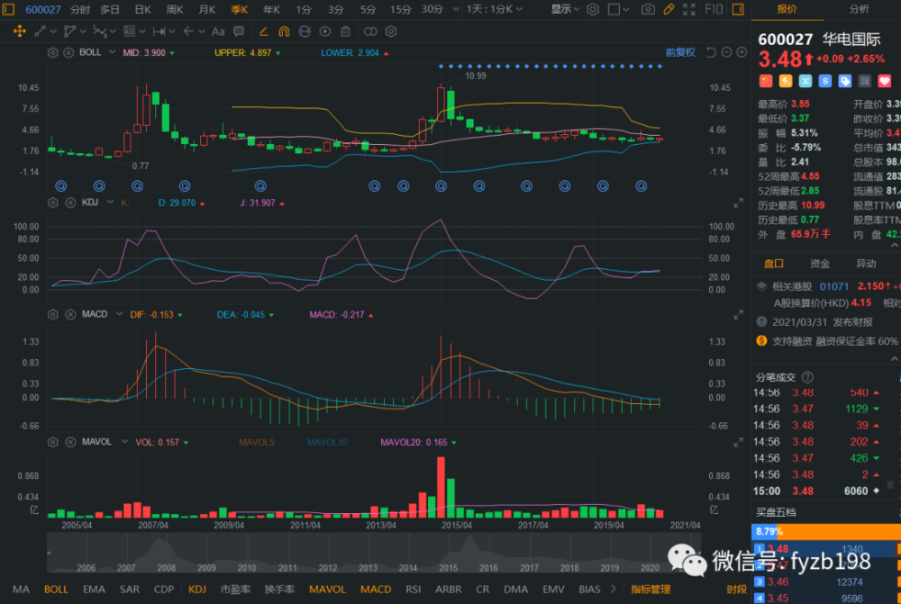Switch to 分时 intraday view
Viewport: 901px width, 604px height.
80,9
